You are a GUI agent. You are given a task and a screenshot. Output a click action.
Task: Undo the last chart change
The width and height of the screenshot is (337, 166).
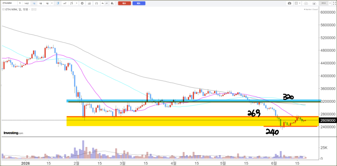(x=103, y=3)
